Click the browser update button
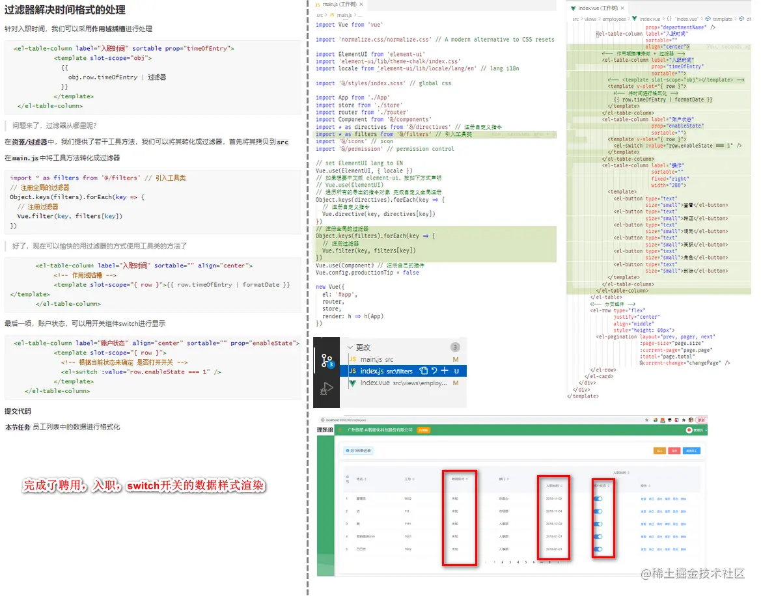 [701, 420]
